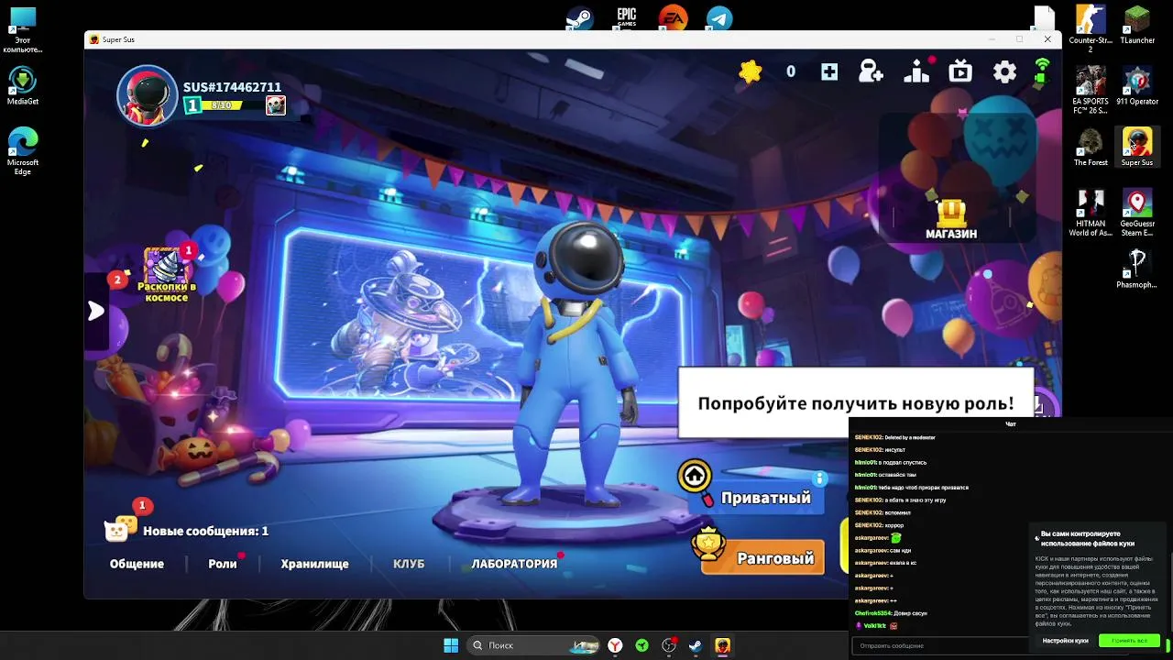Viewport: 1173px width, 660px height.
Task: Open the ЛАБОРАТОРИЯ tab
Action: point(514,564)
